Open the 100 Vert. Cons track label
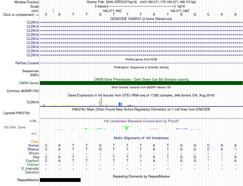243x186 pixels. coord(14,127)
